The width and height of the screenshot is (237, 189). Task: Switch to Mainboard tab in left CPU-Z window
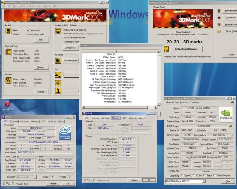click(x=24, y=121)
